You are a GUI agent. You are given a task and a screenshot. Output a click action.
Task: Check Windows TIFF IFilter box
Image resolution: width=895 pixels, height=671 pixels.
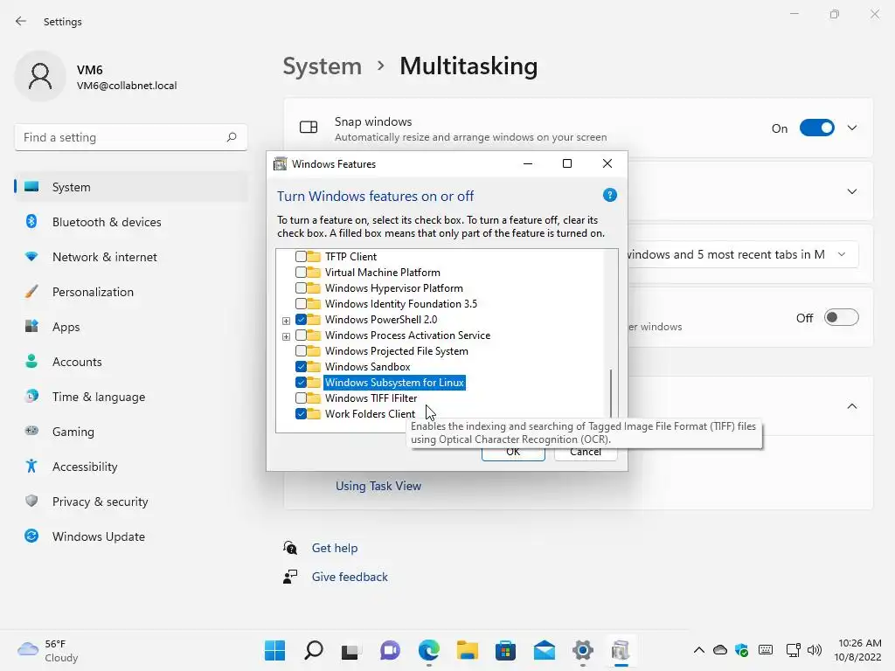click(301, 398)
